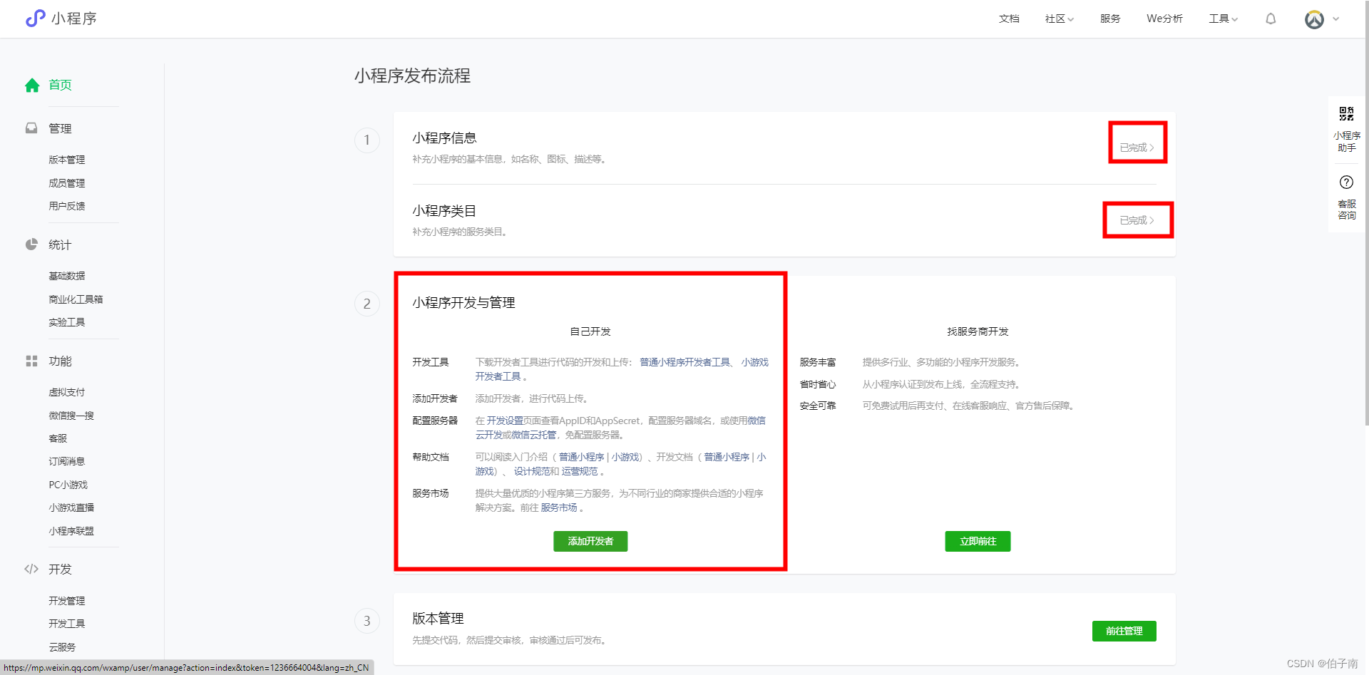This screenshot has width=1369, height=675.
Task: Click the account avatar
Action: point(1313,19)
